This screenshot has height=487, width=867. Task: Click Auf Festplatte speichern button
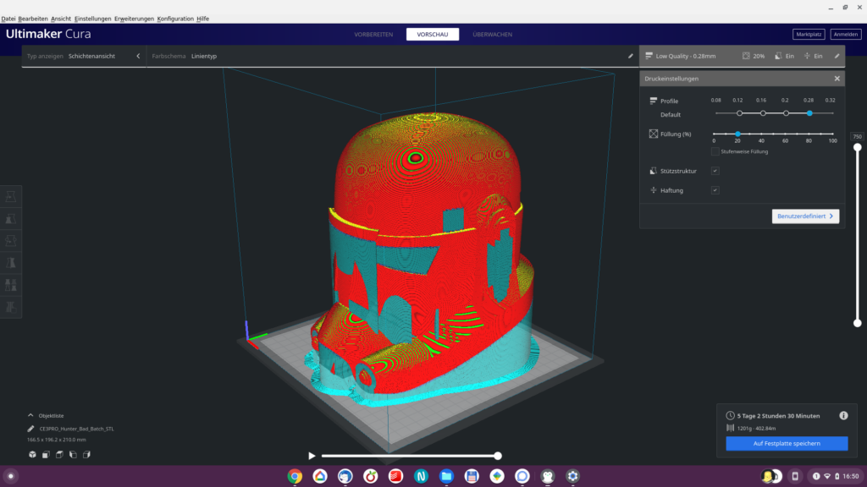pos(787,443)
